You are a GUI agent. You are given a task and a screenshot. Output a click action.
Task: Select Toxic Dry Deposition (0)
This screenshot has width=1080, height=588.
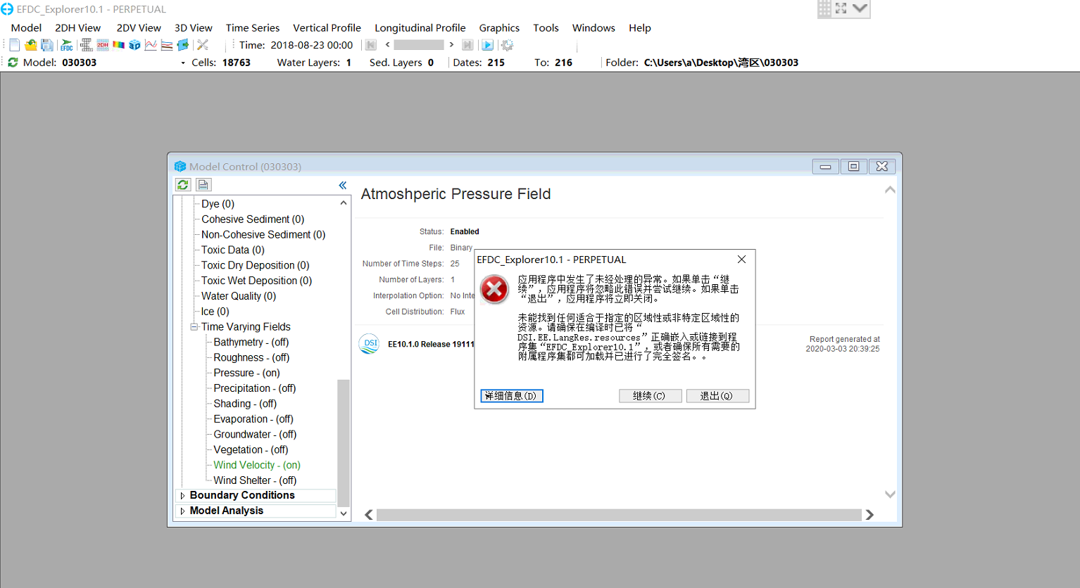[x=256, y=266]
